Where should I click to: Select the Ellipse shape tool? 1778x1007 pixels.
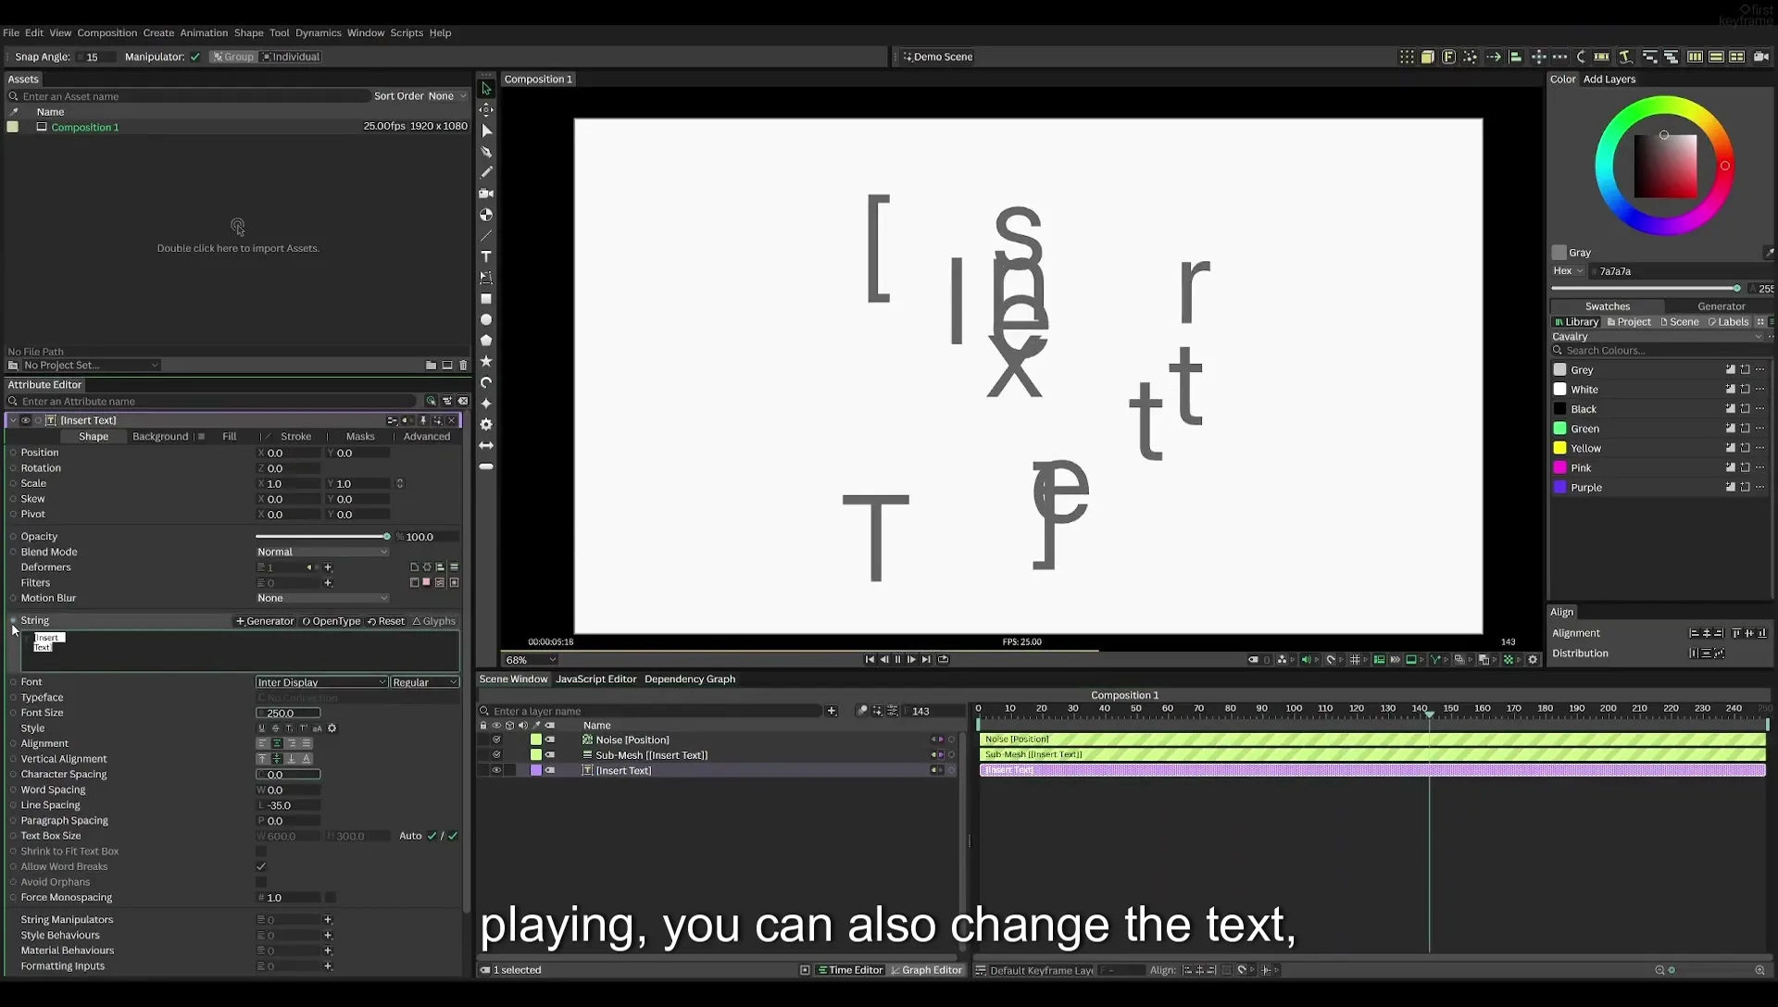click(486, 320)
